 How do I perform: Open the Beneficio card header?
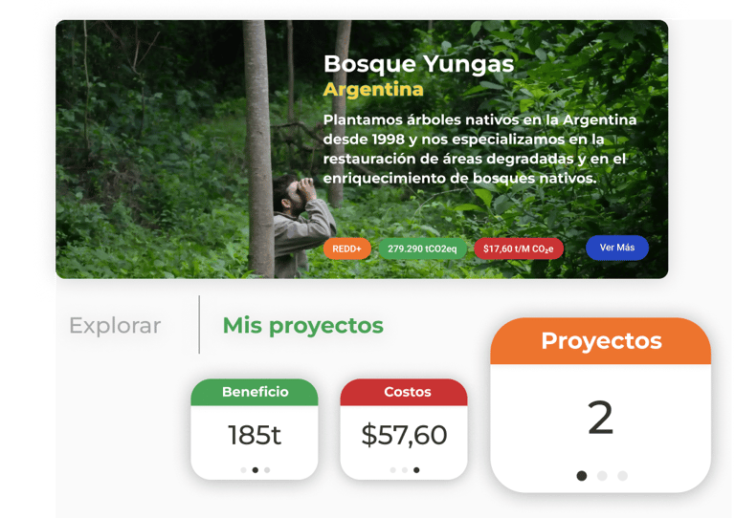pos(255,392)
